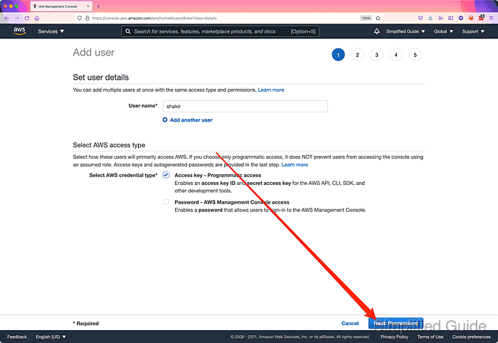Open the Feedback link in footer
Screen dimensions: 498x343
point(17,337)
